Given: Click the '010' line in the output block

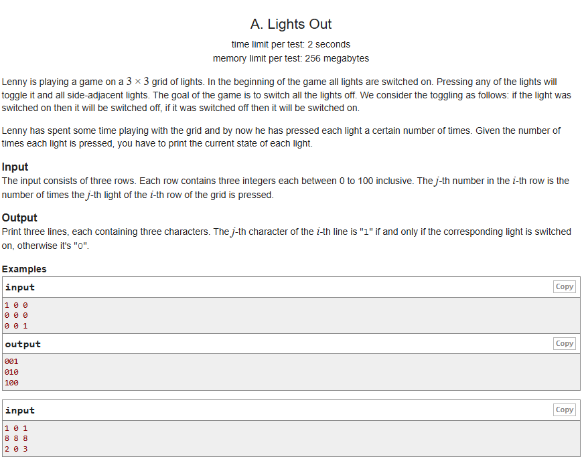Looking at the screenshot, I should (11, 372).
